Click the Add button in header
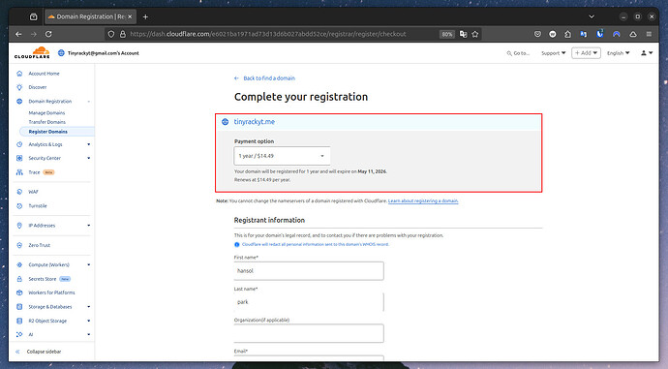This screenshot has height=369, width=668. pos(586,53)
